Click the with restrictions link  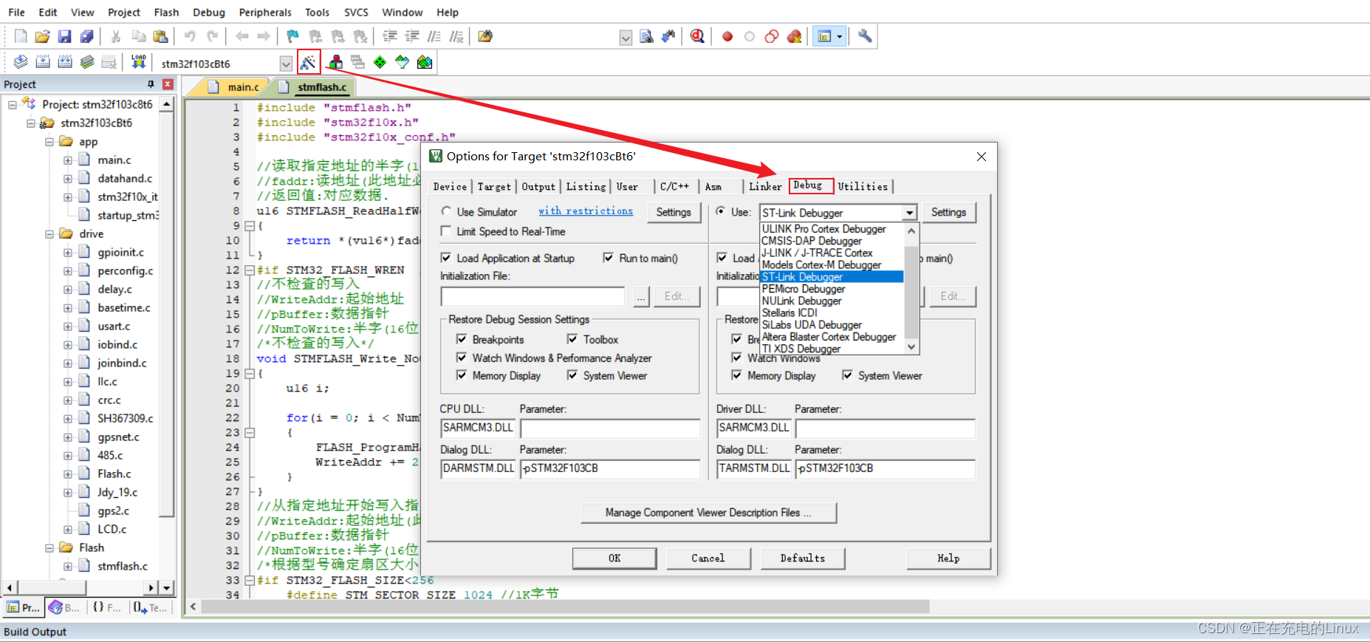[x=586, y=211]
